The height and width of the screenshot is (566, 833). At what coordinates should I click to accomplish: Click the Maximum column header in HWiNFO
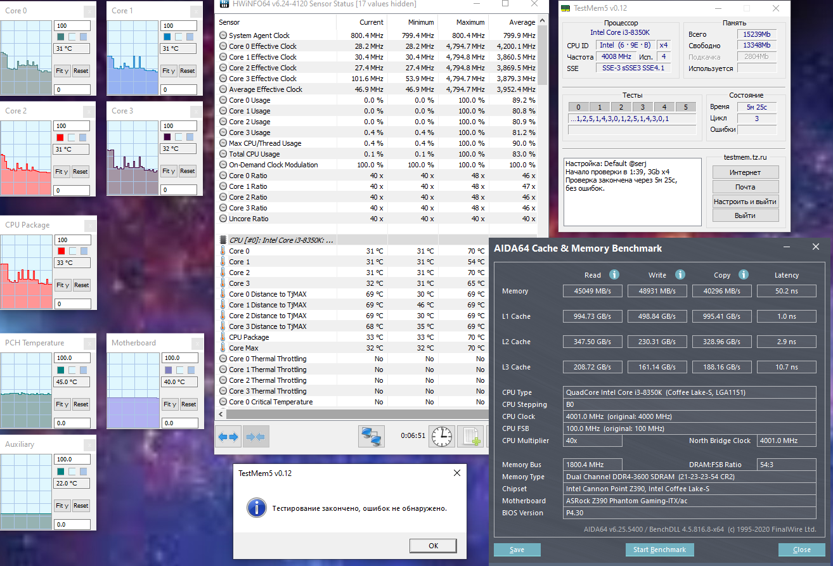463,22
